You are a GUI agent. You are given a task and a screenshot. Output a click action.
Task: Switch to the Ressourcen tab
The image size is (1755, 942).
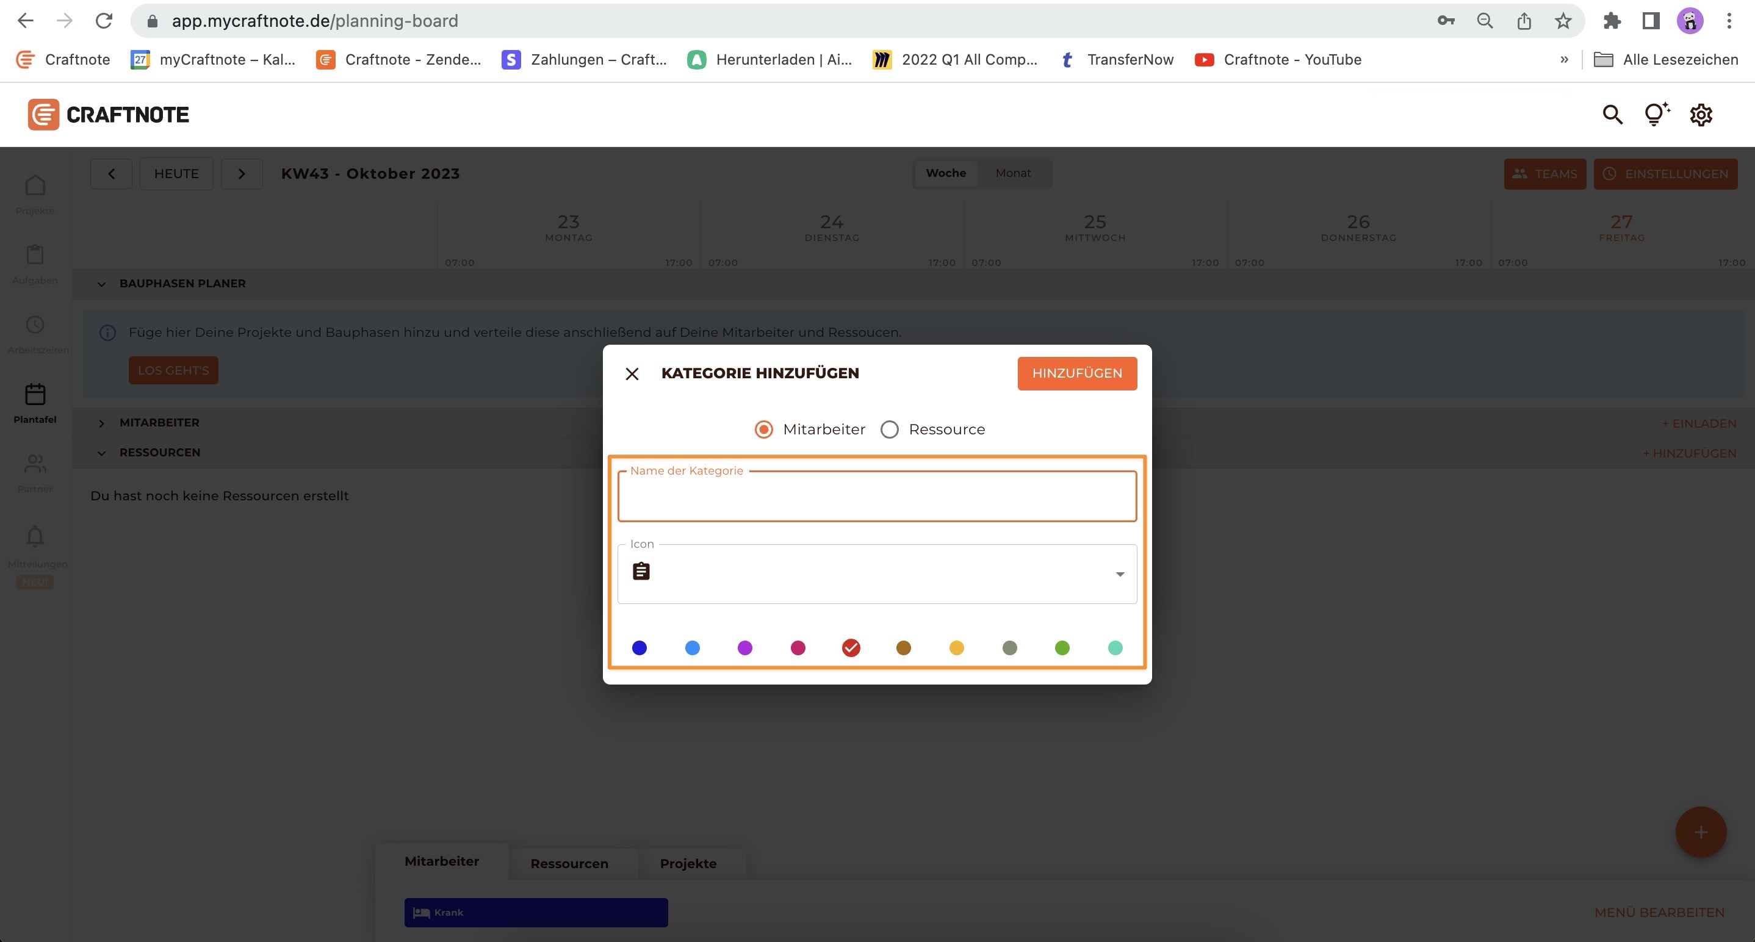[569, 863]
